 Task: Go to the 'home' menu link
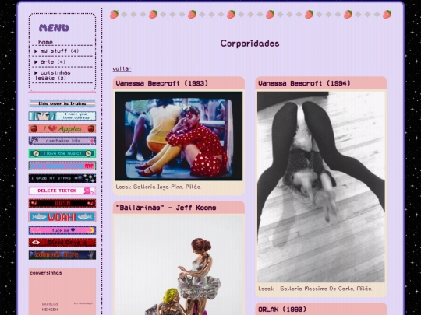coord(45,42)
